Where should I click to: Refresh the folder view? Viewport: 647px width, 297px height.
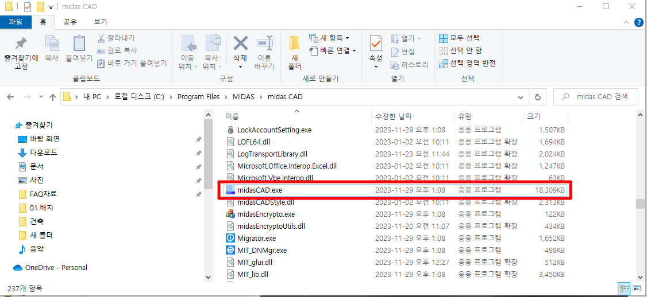point(537,97)
